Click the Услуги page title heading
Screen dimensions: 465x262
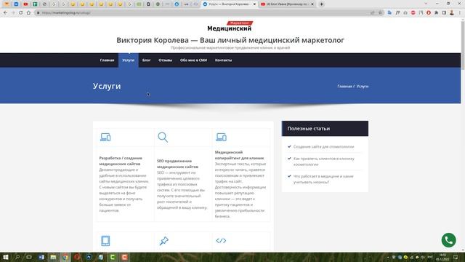(x=107, y=86)
